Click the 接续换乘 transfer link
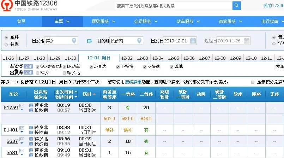The width and height of the screenshot is (284, 158). (133, 82)
